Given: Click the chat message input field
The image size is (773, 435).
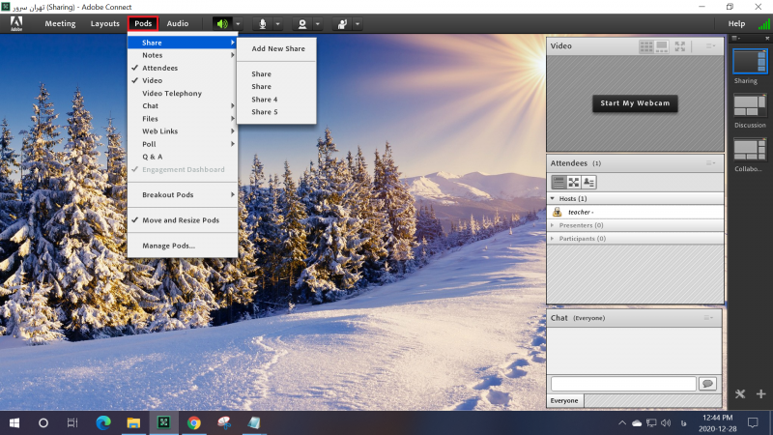Looking at the screenshot, I should coord(622,384).
